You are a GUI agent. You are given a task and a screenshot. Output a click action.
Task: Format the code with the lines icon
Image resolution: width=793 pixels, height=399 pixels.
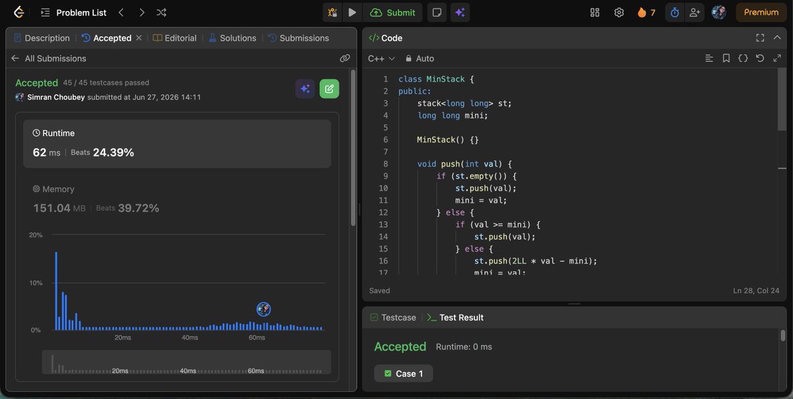[709, 59]
